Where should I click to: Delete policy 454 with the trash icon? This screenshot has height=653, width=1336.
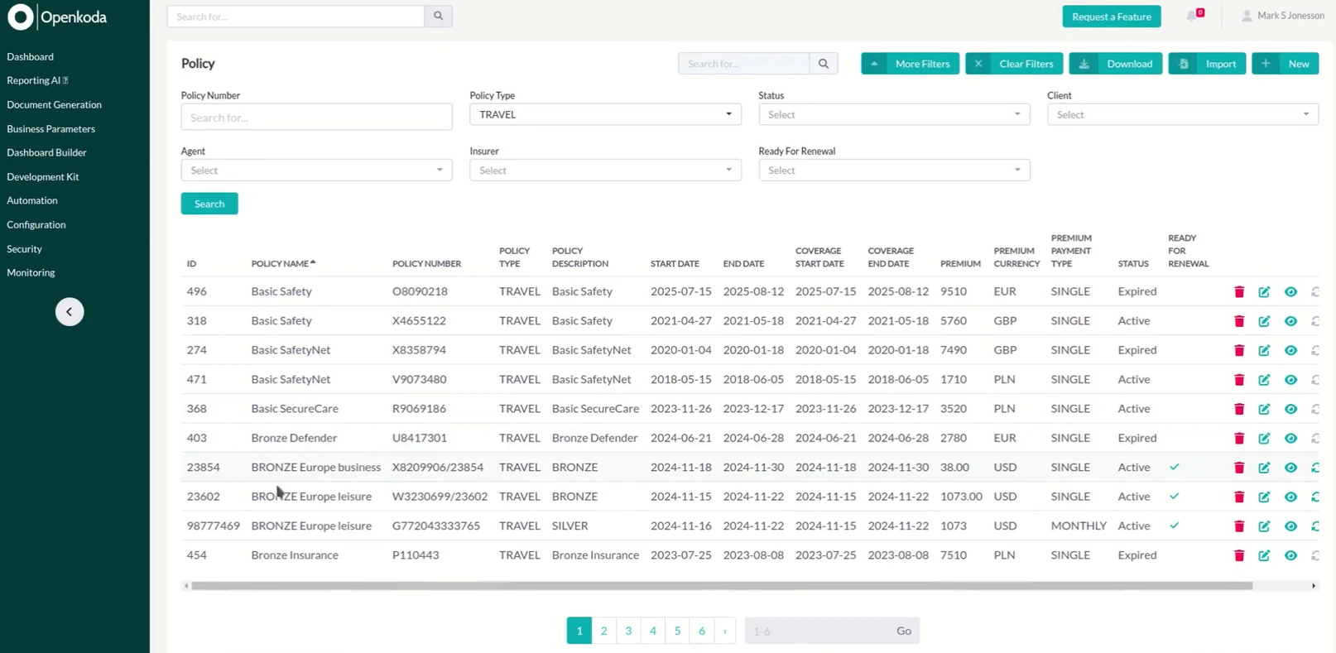pos(1239,555)
